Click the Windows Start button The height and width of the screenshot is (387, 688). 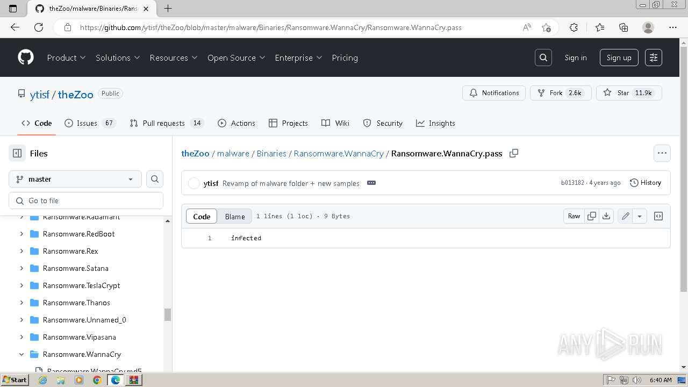point(15,380)
